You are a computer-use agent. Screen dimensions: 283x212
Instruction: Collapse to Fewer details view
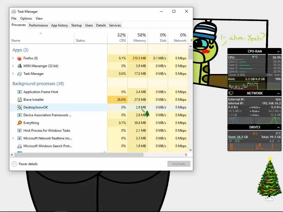coord(25,164)
